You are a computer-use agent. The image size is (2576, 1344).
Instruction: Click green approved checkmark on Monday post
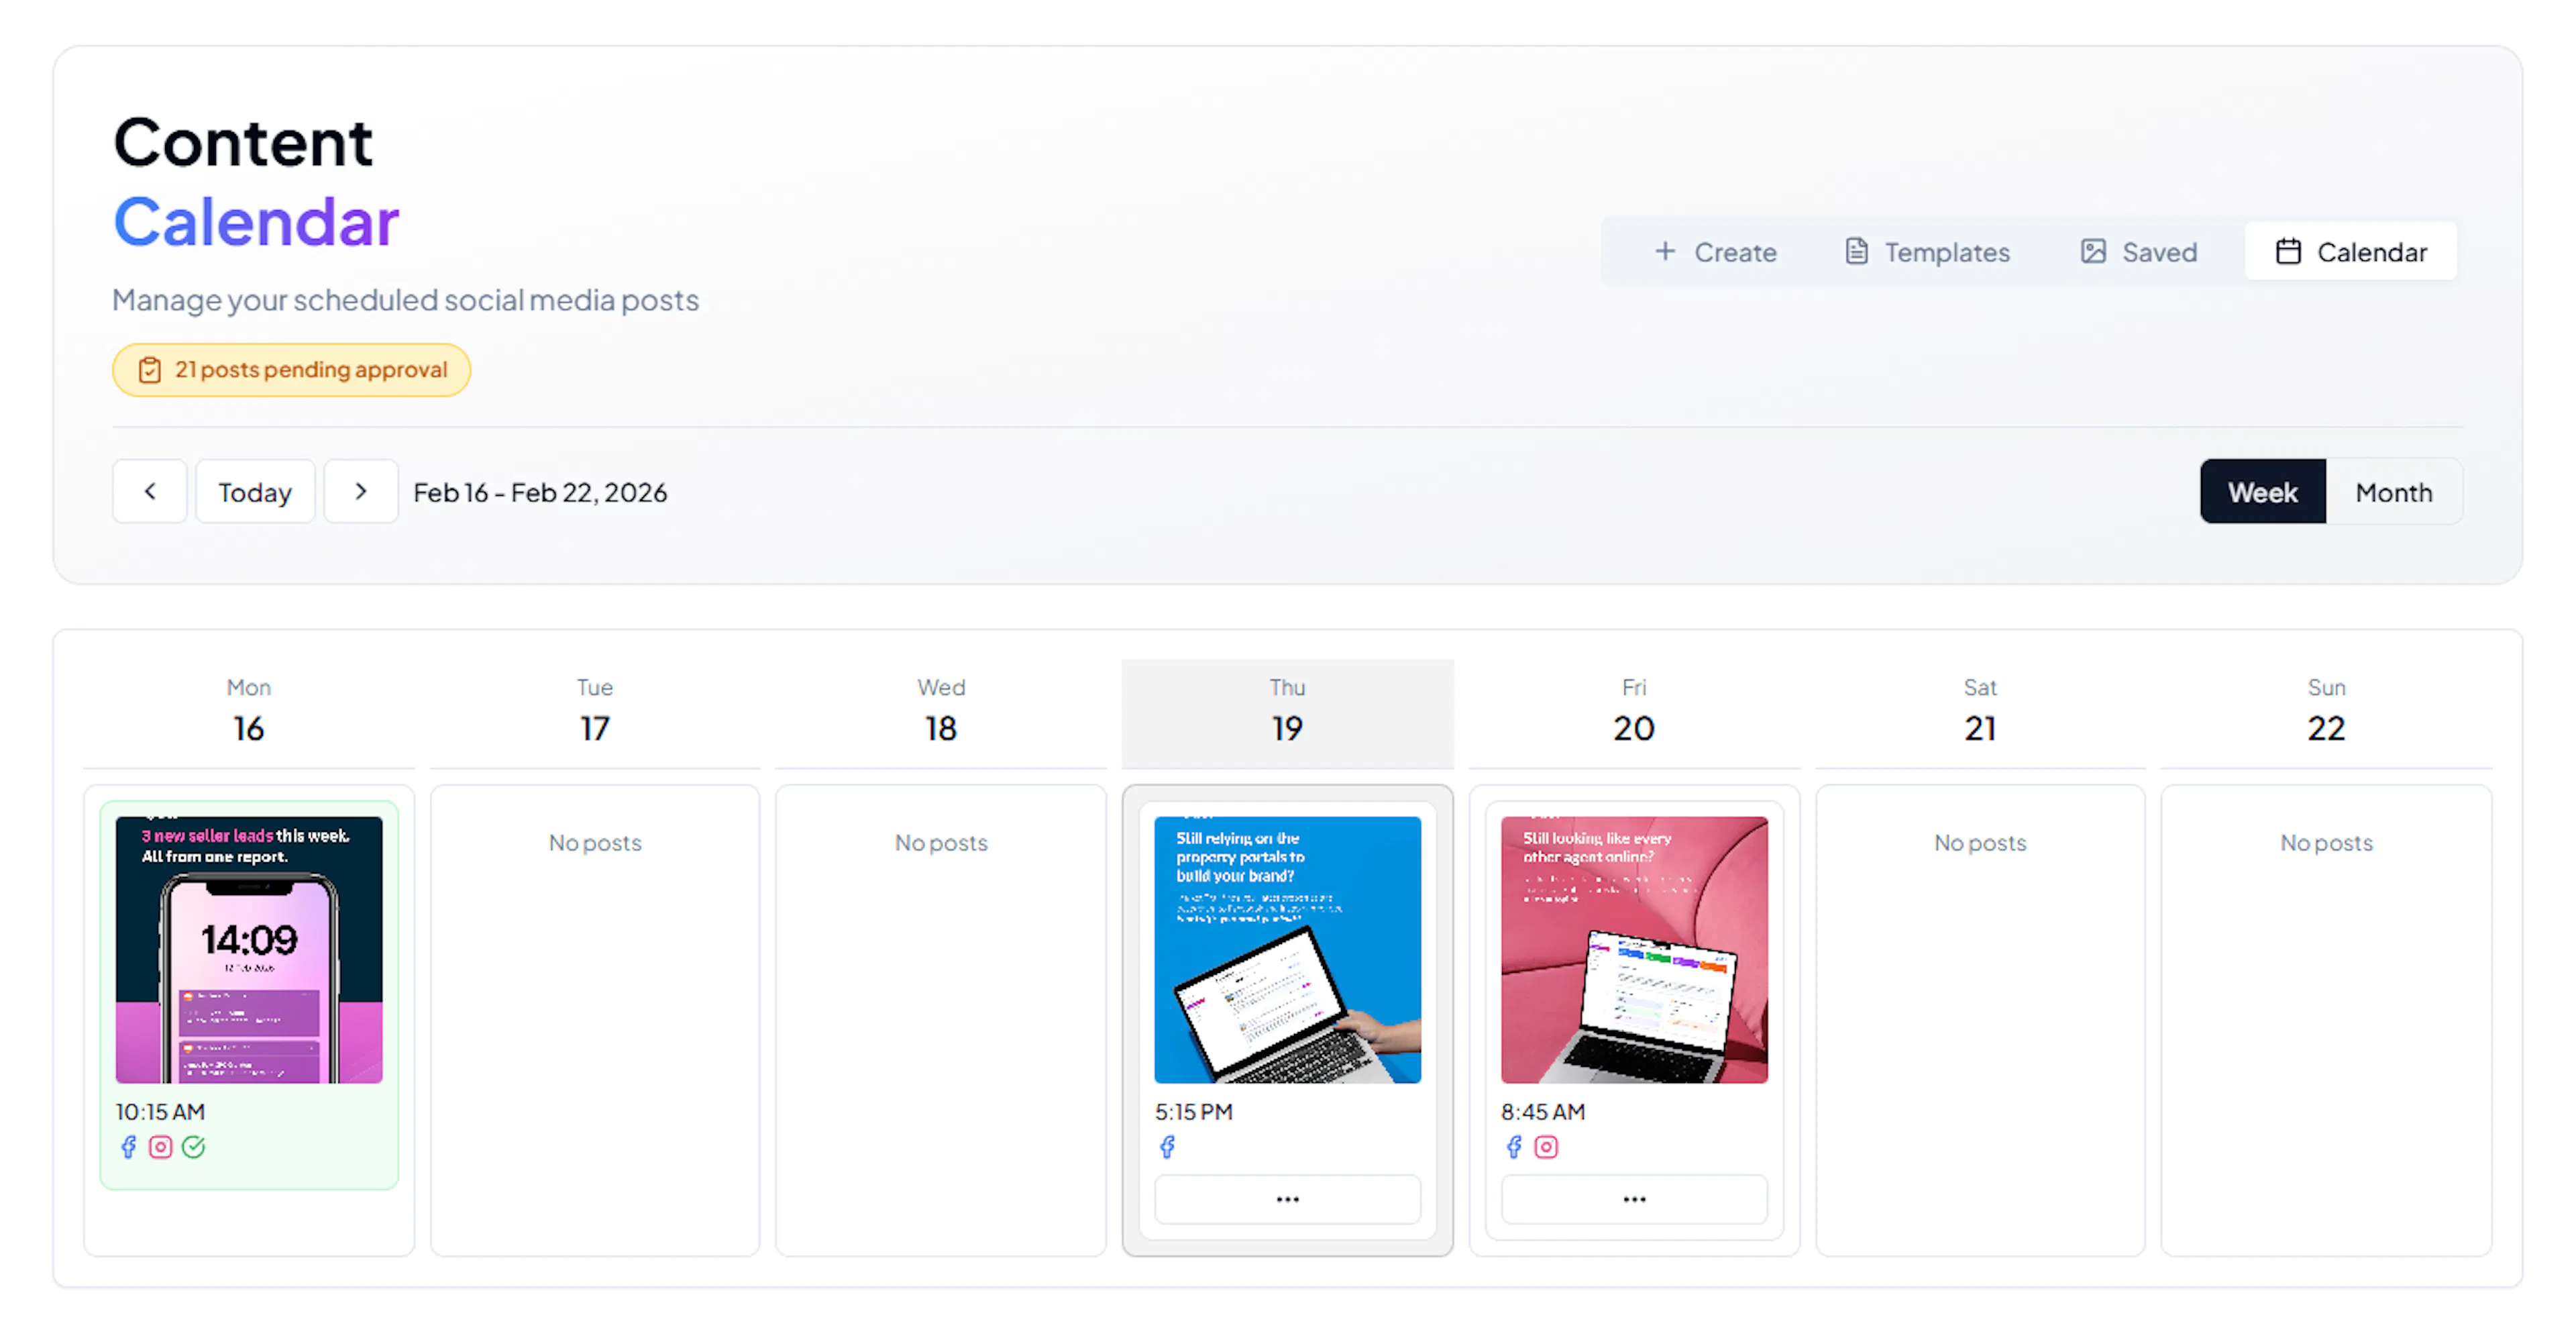tap(193, 1147)
